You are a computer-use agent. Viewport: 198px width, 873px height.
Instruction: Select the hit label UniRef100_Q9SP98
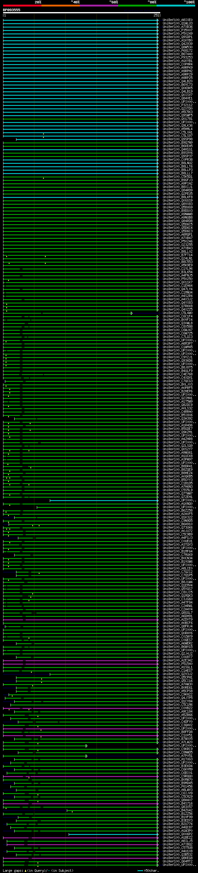(178, 139)
